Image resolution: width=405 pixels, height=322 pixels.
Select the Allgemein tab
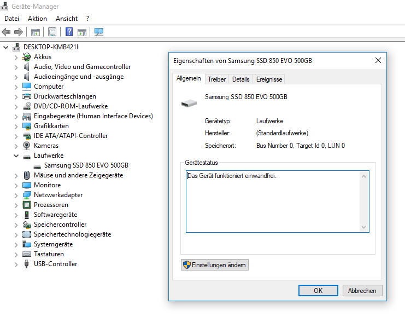point(189,78)
